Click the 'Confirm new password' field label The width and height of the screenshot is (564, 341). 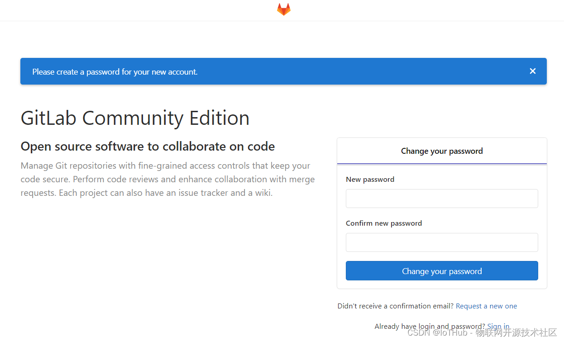[x=384, y=223]
